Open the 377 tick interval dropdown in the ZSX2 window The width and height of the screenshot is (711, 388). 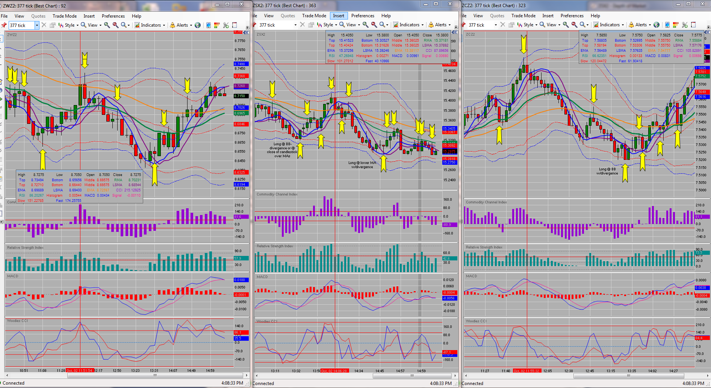[295, 25]
